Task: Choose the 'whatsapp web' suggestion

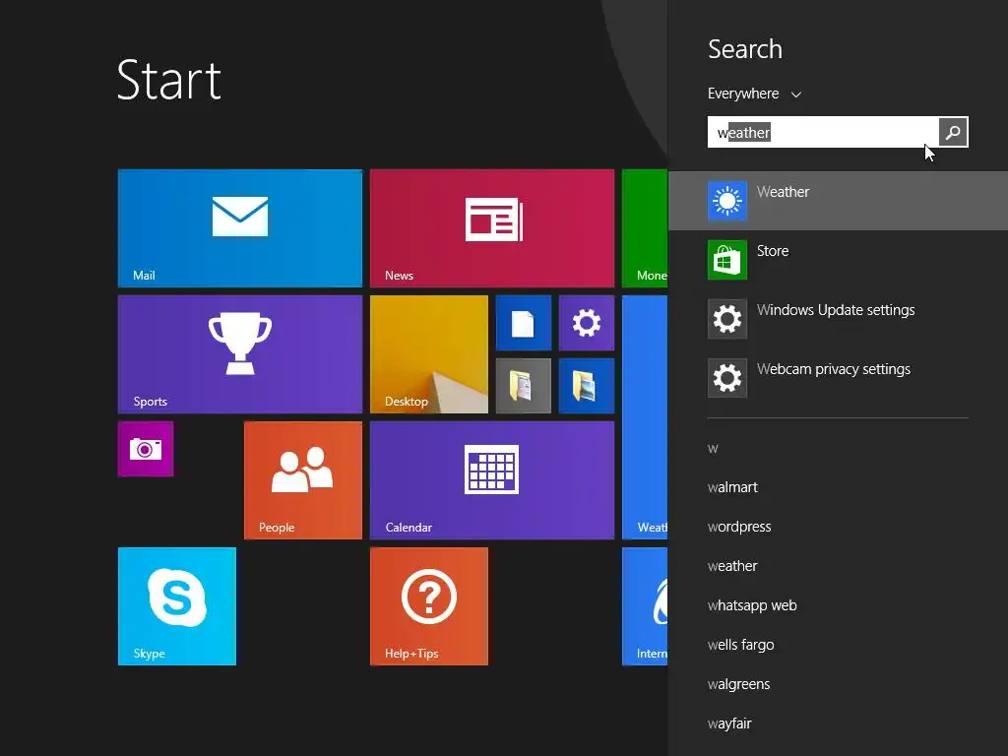Action: [x=752, y=605]
